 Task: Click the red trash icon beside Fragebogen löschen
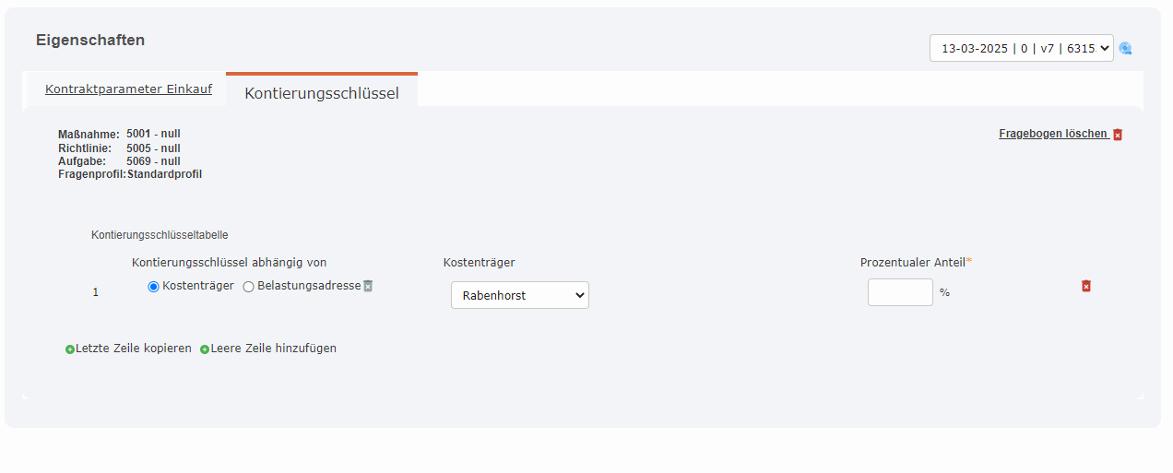(1118, 135)
